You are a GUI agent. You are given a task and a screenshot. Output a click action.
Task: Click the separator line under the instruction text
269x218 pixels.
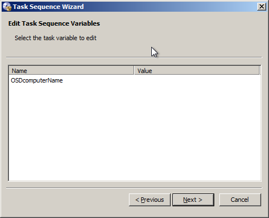(134, 57)
